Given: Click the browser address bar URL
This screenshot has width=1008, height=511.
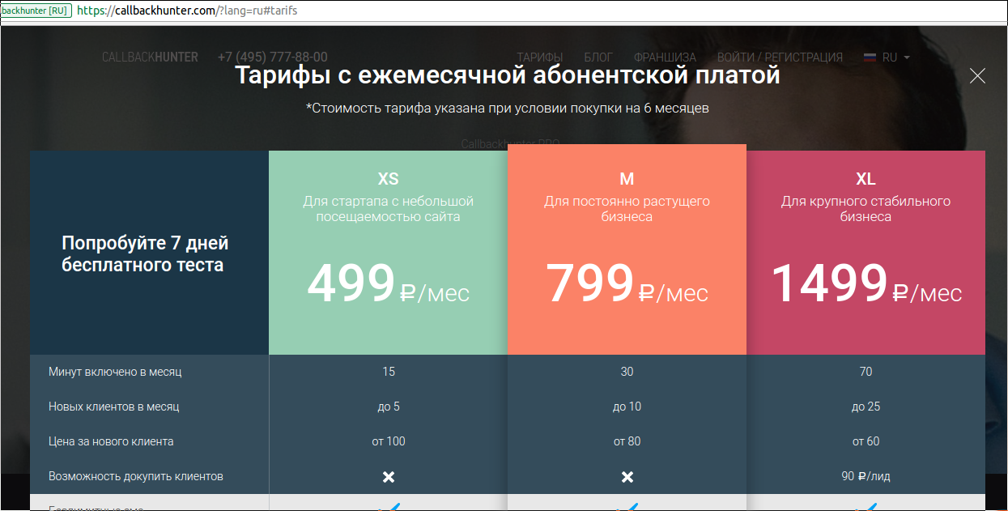Looking at the screenshot, I should pyautogui.click(x=188, y=11).
